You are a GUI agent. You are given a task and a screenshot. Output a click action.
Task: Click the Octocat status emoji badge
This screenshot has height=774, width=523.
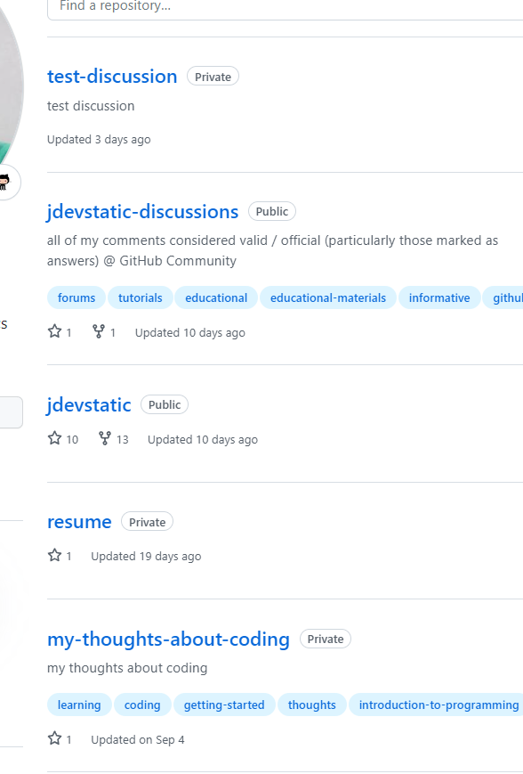(x=7, y=182)
